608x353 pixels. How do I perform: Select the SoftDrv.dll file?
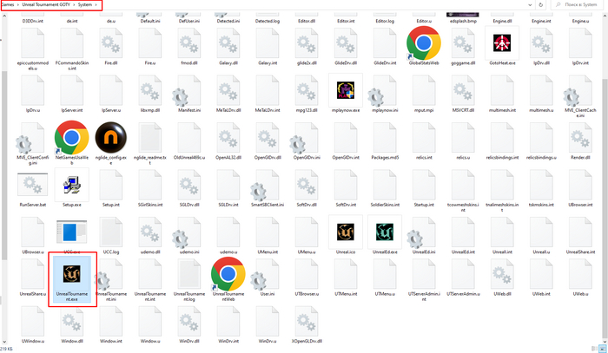click(307, 188)
